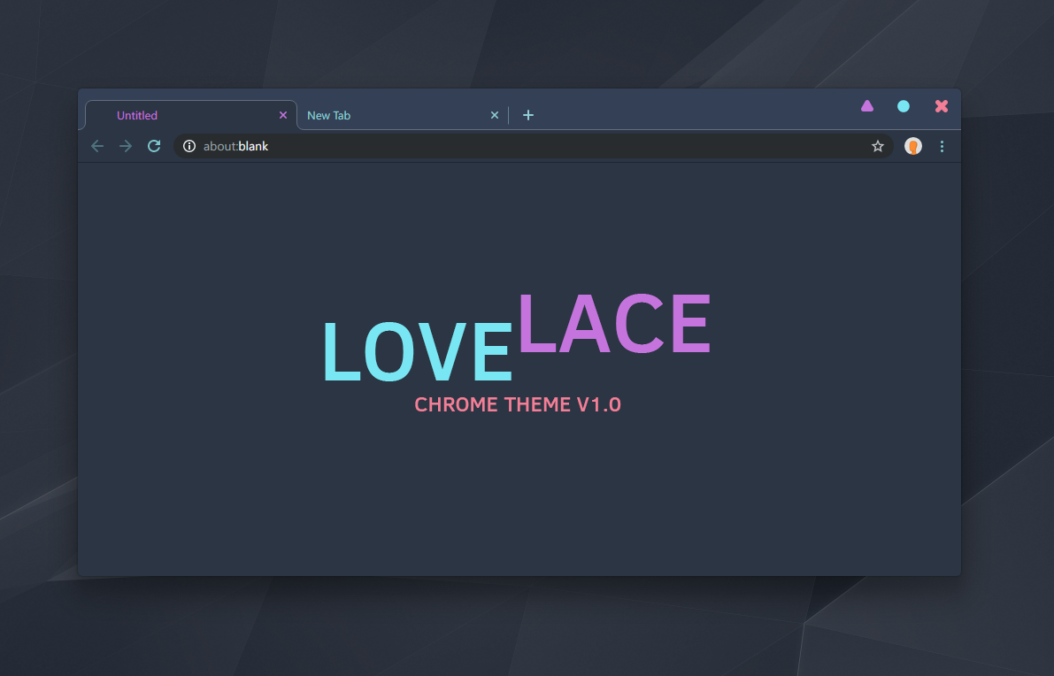Viewport: 1054px width, 676px height.
Task: Switch to the Untitled tab
Action: [x=177, y=115]
